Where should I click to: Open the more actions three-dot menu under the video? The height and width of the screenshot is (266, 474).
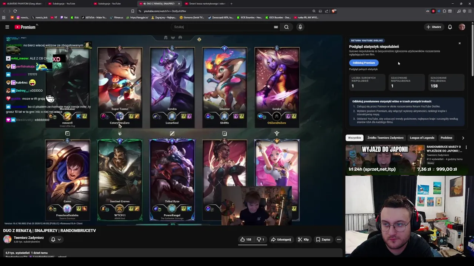[x=338, y=239]
